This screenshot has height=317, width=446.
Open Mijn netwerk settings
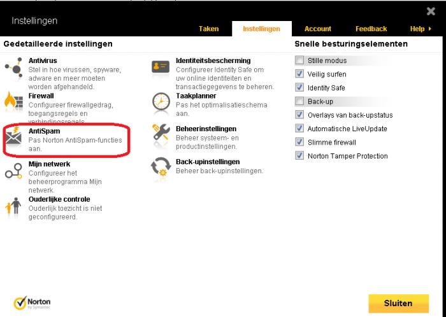click(x=49, y=164)
